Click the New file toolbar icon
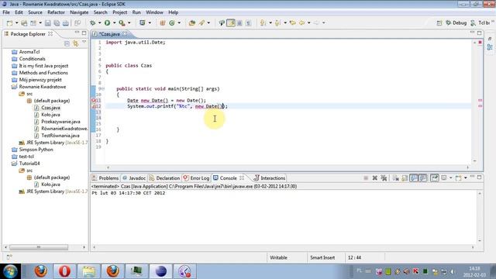Screen dimensions: 496x279 coord(10,22)
